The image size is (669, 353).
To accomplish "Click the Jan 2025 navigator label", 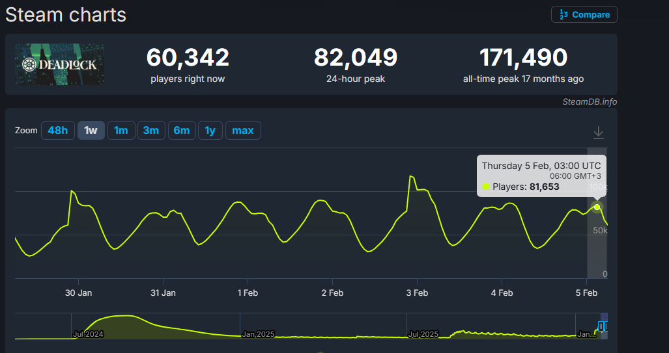I will pos(258,334).
